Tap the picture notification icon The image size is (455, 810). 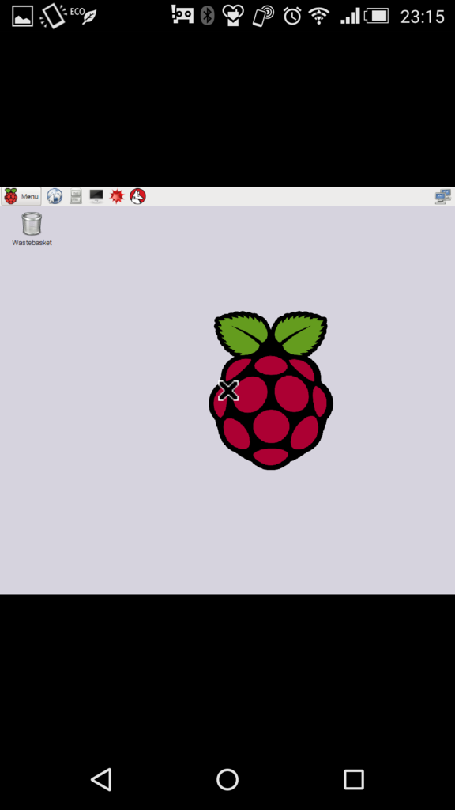tap(23, 16)
